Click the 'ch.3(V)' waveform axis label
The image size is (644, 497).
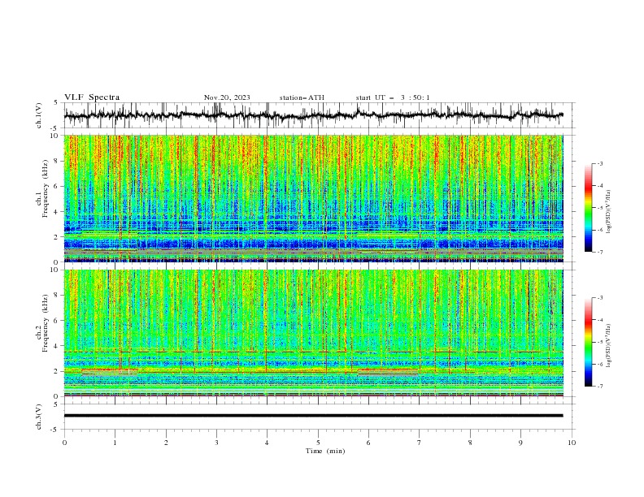point(39,417)
